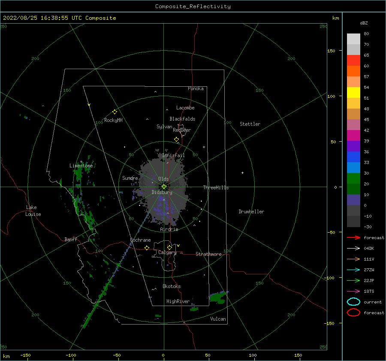This screenshot has width=386, height=361.
Task: Select the 42 dBZ magenta color swatch
Action: click(353, 135)
